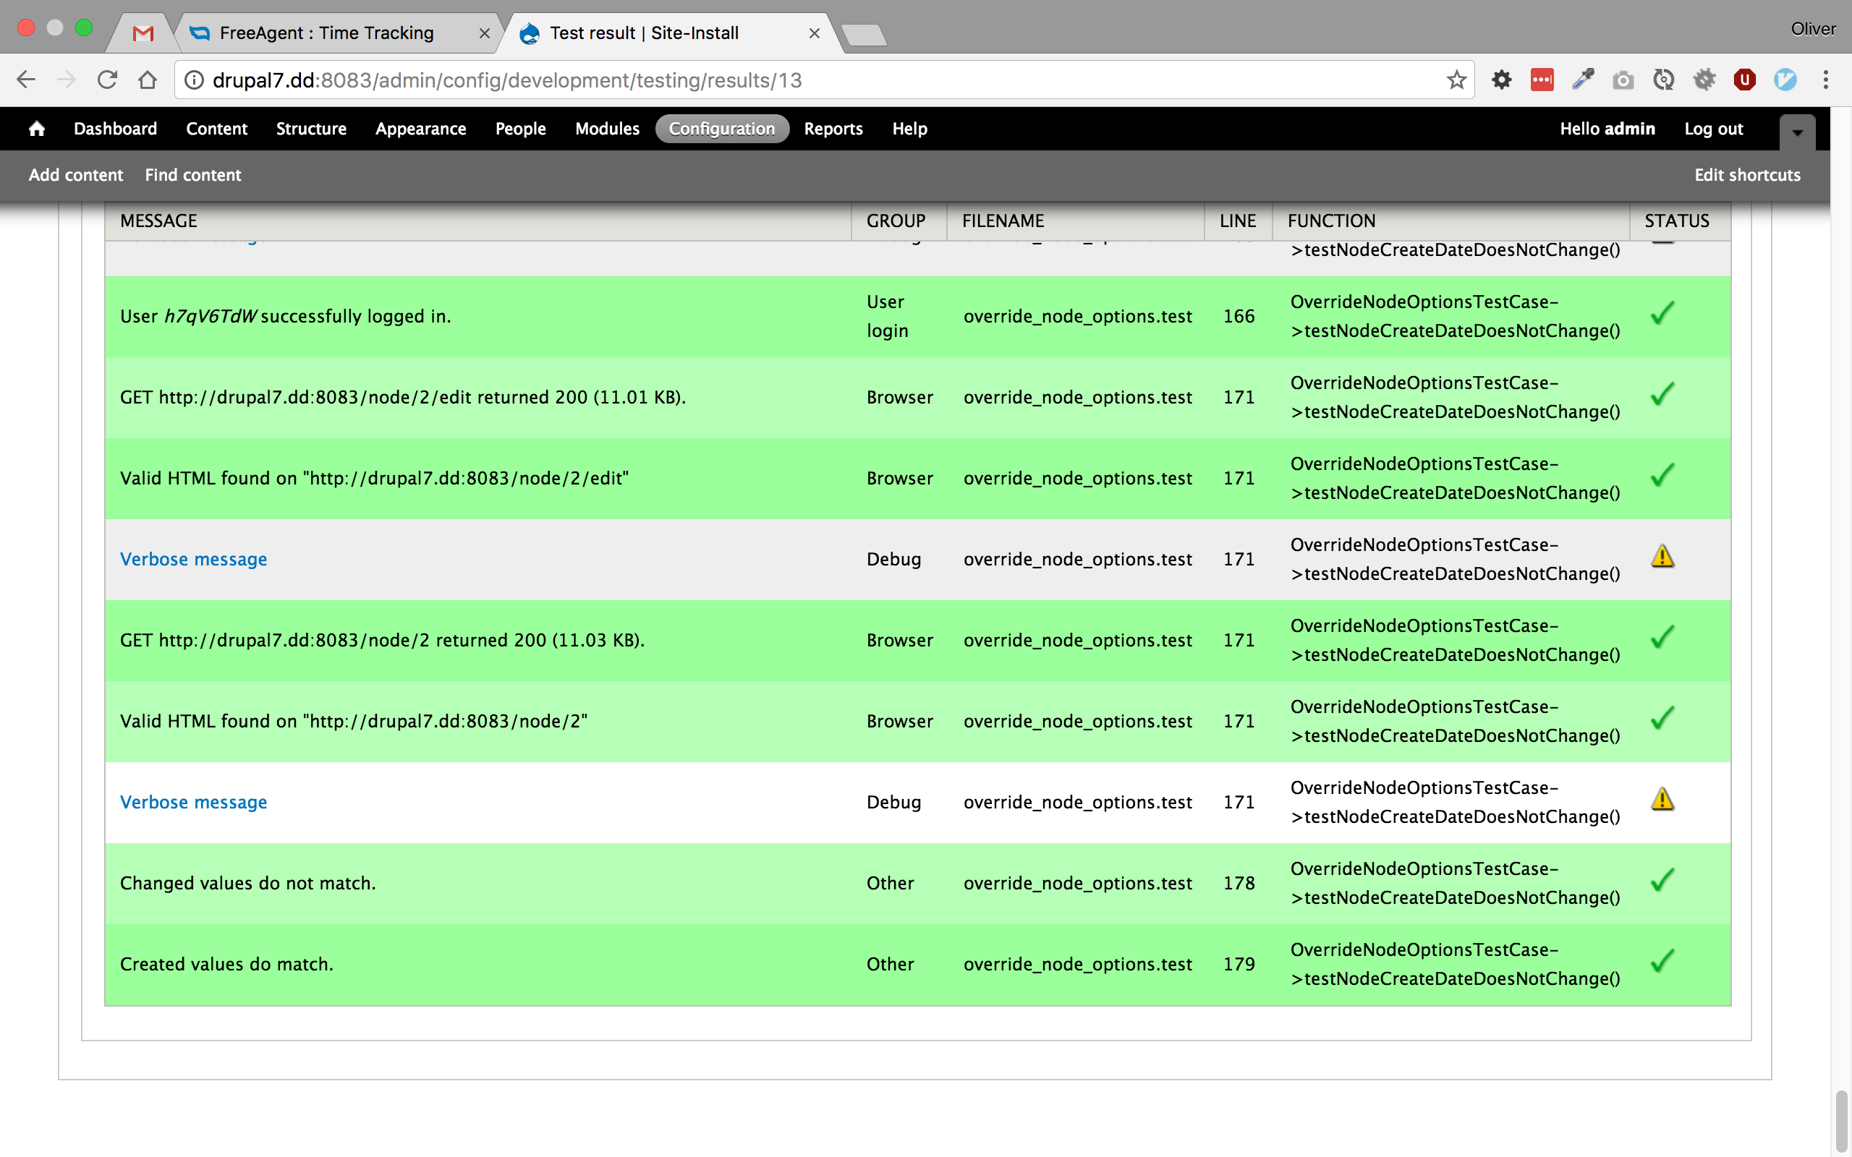
Task: Bookmark the page with the star icon
Action: pos(1456,80)
